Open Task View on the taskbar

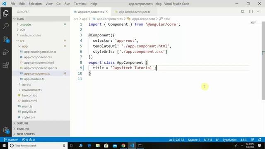(x=72, y=145)
